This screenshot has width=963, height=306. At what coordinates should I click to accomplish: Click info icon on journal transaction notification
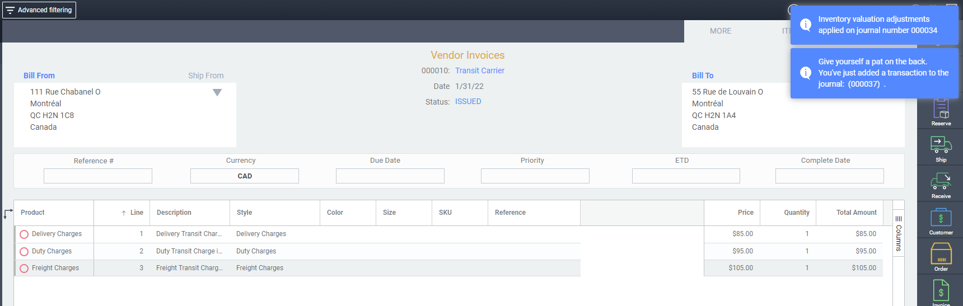point(806,73)
